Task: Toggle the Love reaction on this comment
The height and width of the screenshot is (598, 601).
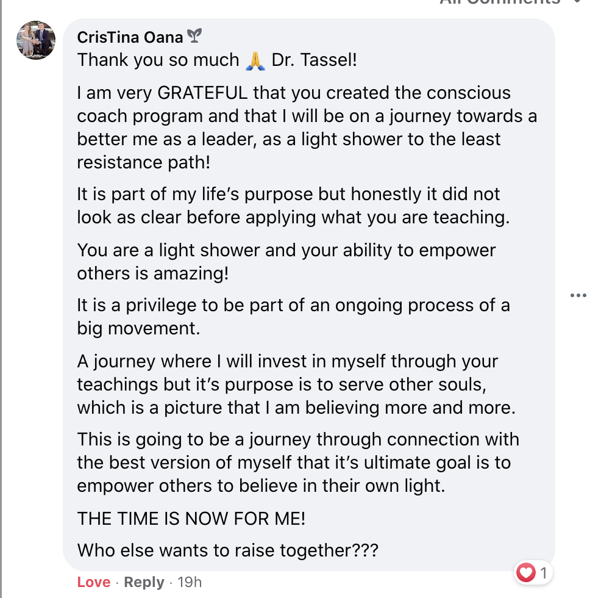Action: click(x=93, y=582)
